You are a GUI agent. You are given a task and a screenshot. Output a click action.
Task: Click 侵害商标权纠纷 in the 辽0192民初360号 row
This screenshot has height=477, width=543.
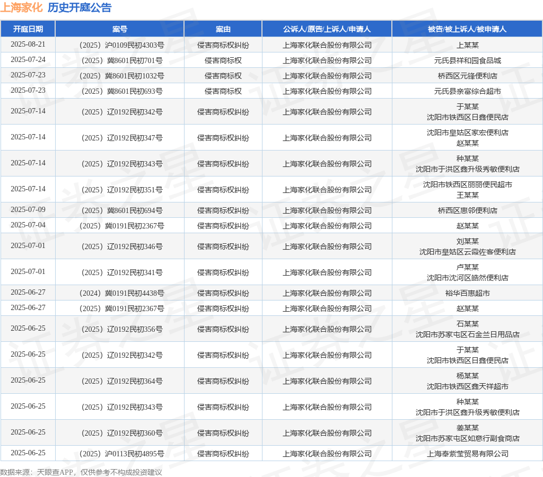point(223,433)
